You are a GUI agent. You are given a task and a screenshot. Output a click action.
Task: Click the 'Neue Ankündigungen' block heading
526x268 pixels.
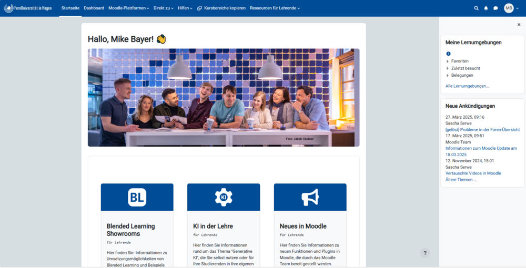(470, 106)
